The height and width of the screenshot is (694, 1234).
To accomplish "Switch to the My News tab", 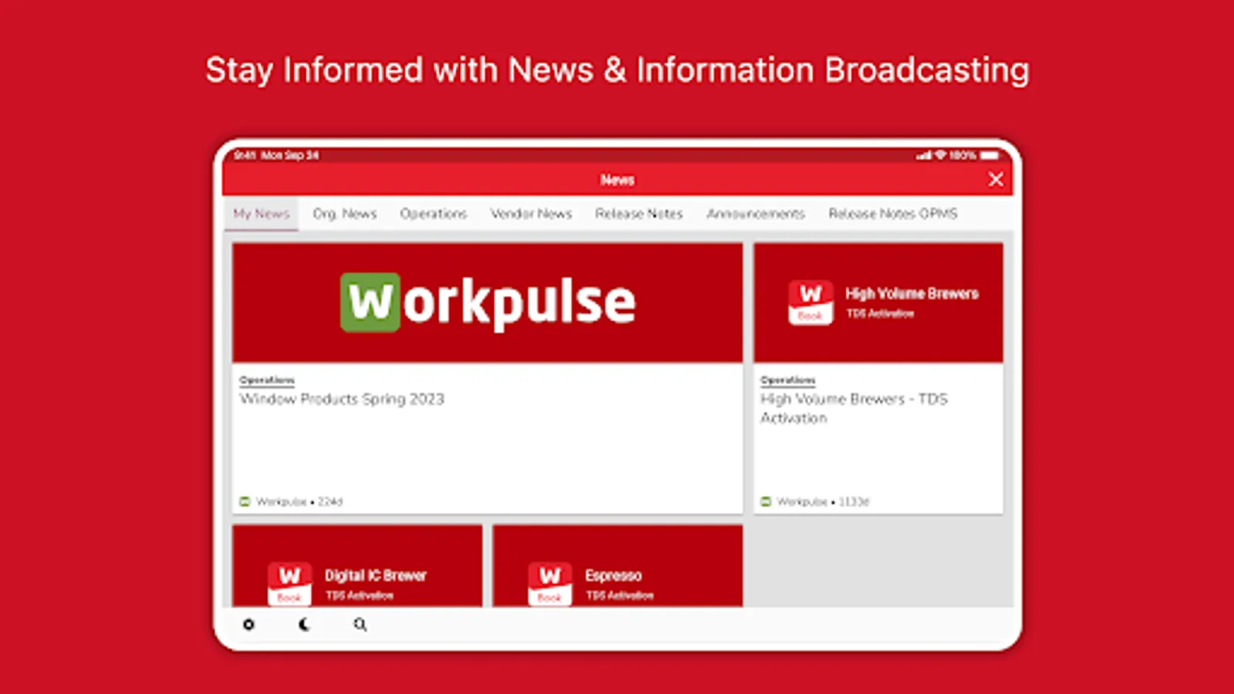I will tap(261, 214).
